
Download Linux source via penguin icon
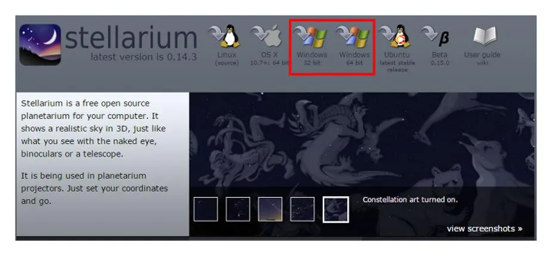click(x=224, y=36)
